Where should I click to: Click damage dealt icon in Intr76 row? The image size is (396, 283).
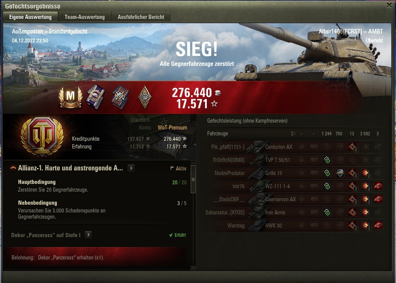pos(365,186)
